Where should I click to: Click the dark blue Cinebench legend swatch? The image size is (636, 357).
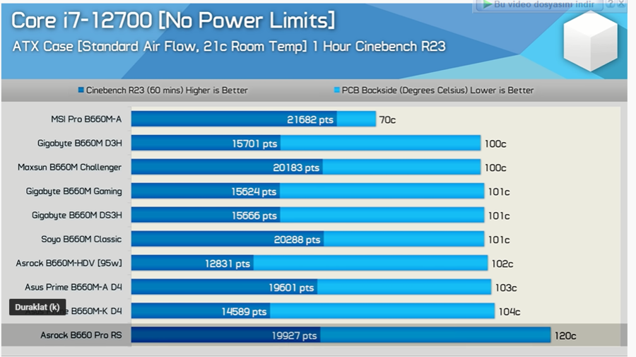click(81, 90)
